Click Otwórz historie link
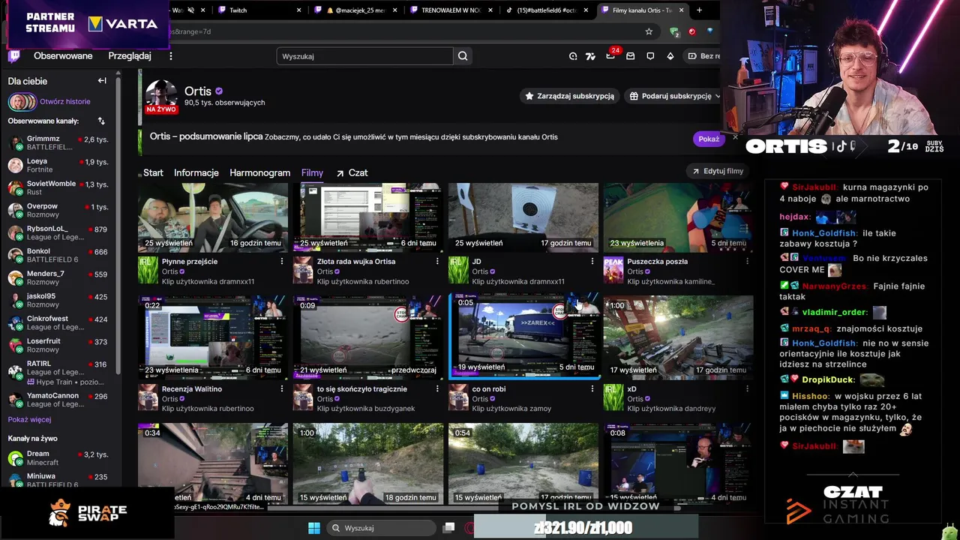Image resolution: width=960 pixels, height=540 pixels. click(x=65, y=102)
